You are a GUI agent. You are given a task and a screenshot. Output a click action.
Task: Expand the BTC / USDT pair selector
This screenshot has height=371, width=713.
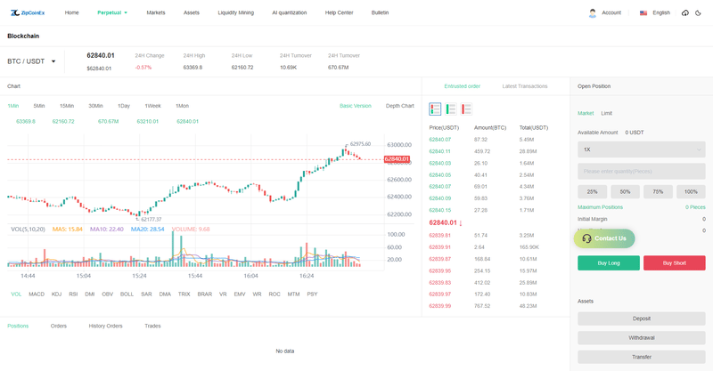[32, 61]
